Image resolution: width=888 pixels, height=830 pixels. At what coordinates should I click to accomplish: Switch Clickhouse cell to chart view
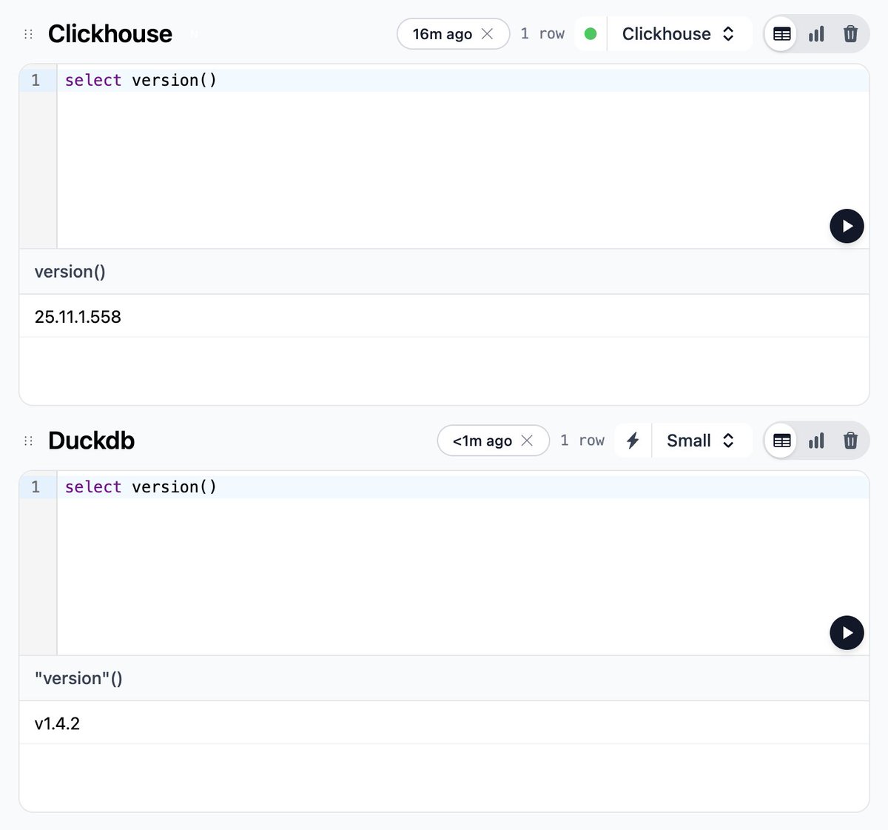pyautogui.click(x=816, y=34)
